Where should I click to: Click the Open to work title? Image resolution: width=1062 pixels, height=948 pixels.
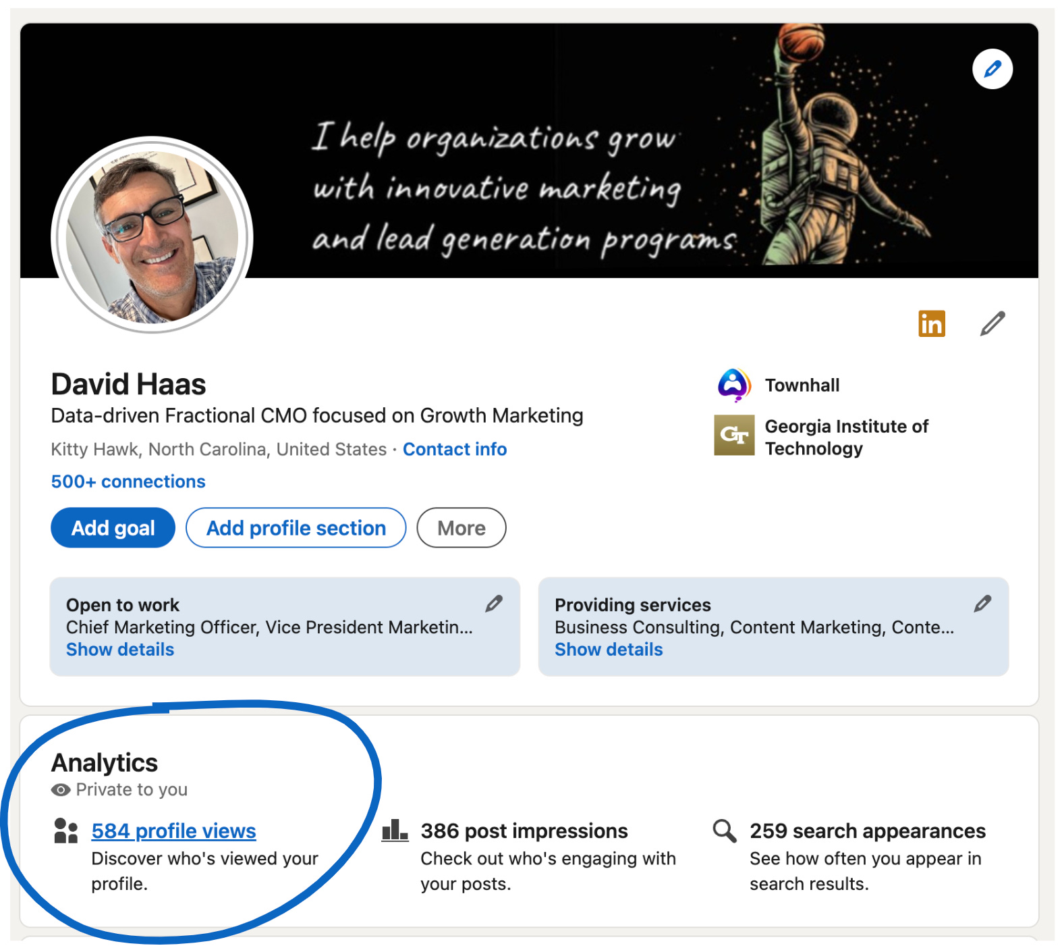(123, 605)
